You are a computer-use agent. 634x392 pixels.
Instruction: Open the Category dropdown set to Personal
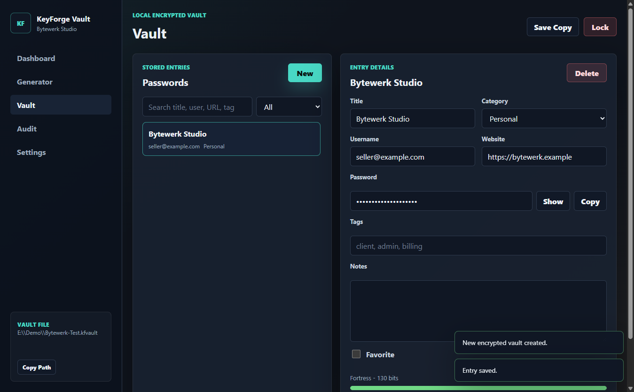click(x=544, y=119)
